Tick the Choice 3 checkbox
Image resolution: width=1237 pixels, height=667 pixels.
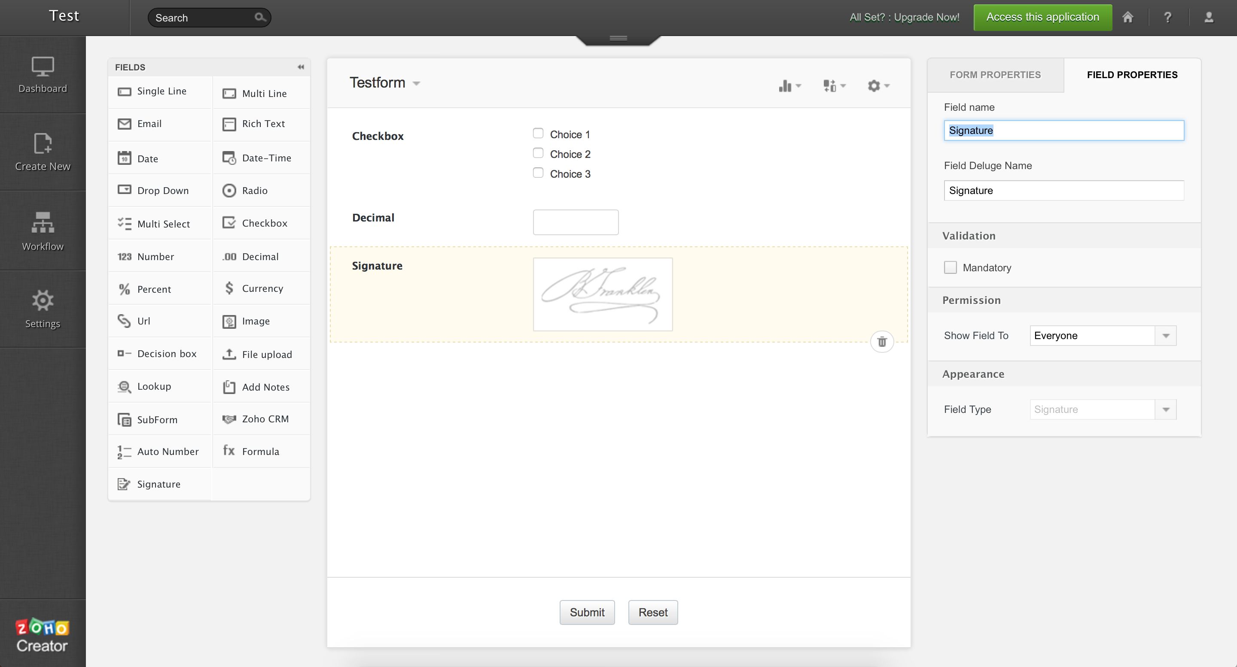click(x=538, y=173)
